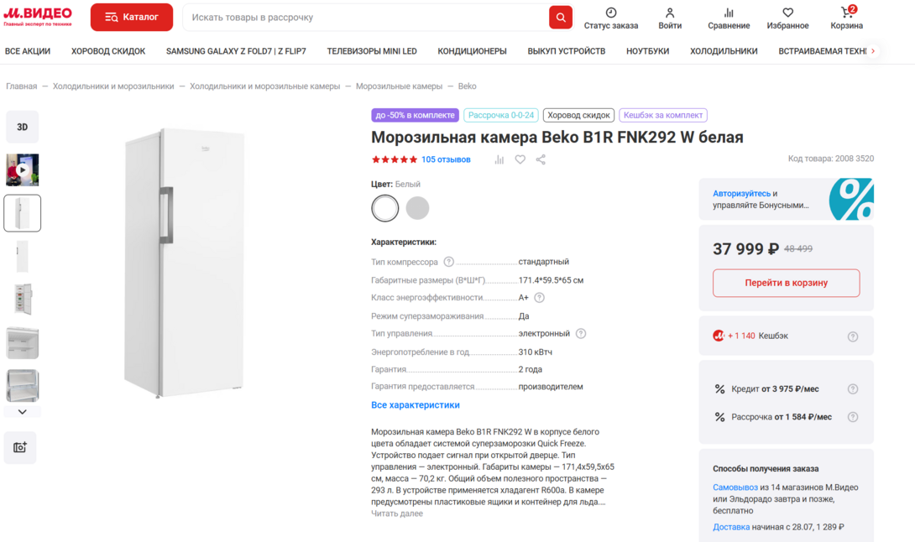Image resolution: width=915 pixels, height=542 pixels.
Task: Open КОНДИЦИОНЕРЫ menu item
Action: (472, 51)
